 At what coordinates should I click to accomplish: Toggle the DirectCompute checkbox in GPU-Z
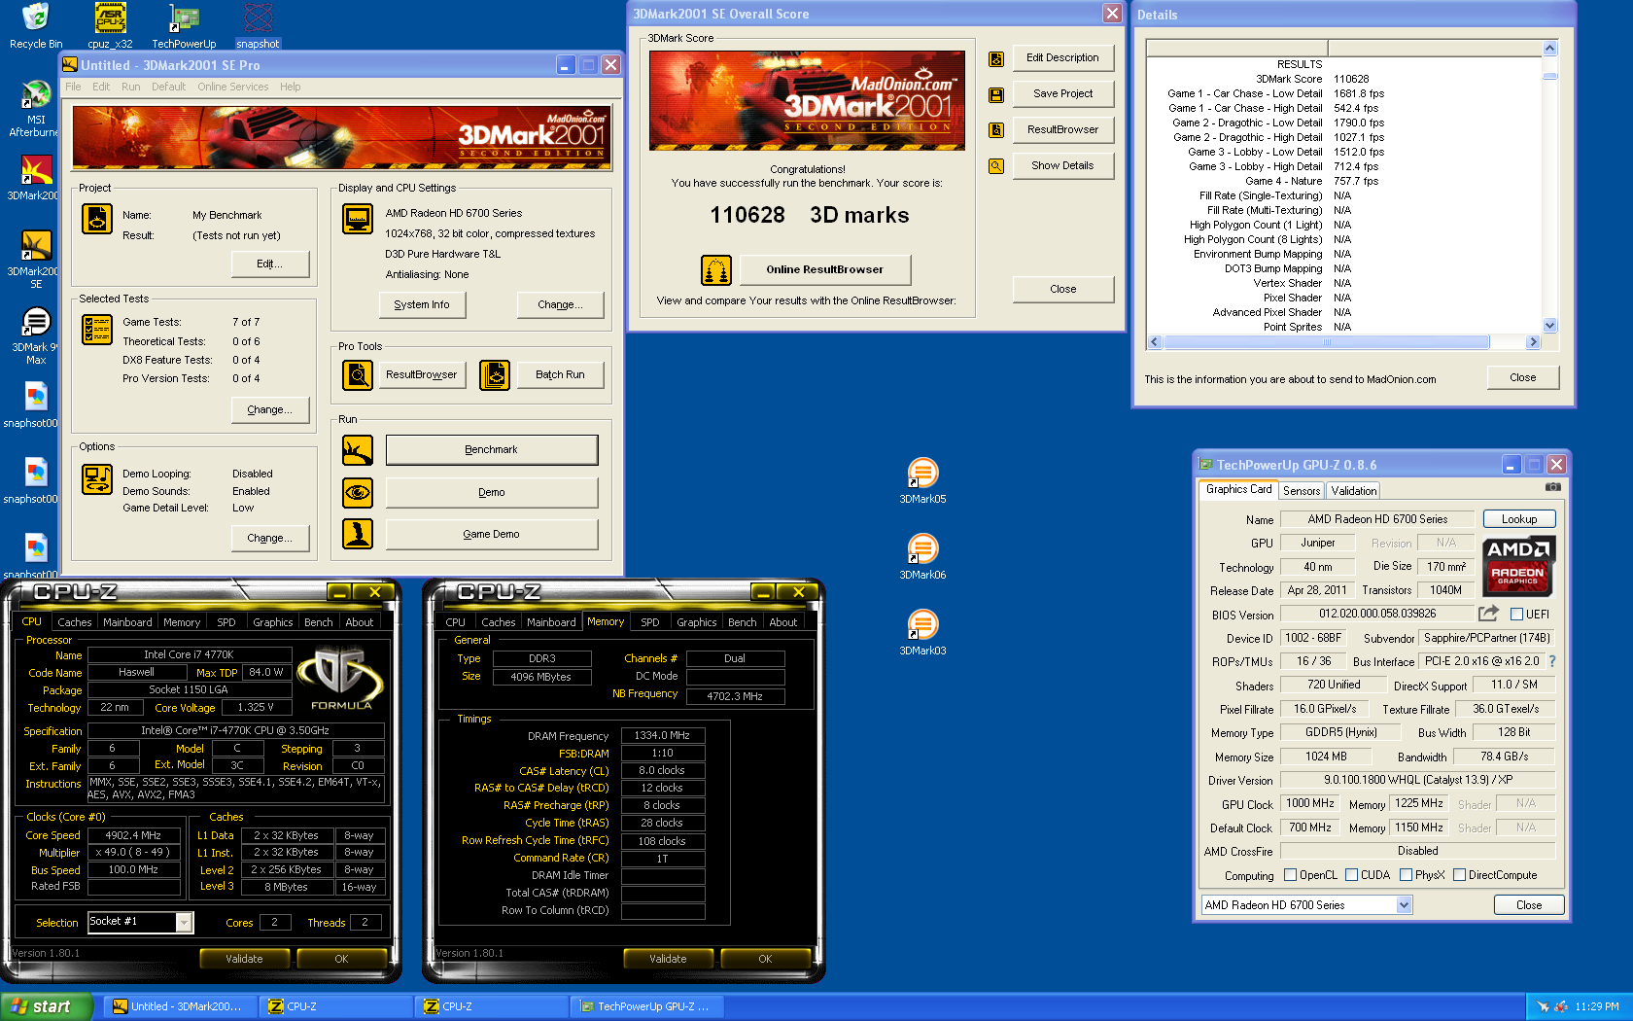1460,875
